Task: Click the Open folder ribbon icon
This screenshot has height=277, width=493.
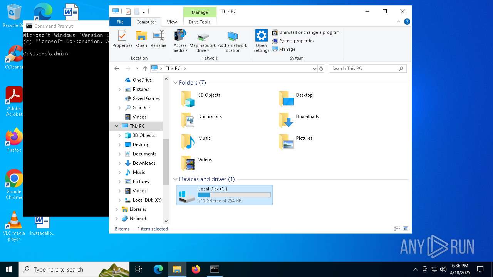Action: 141,39
